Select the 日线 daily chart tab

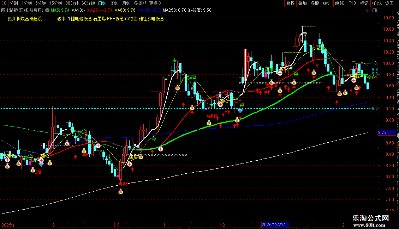(x=102, y=3)
